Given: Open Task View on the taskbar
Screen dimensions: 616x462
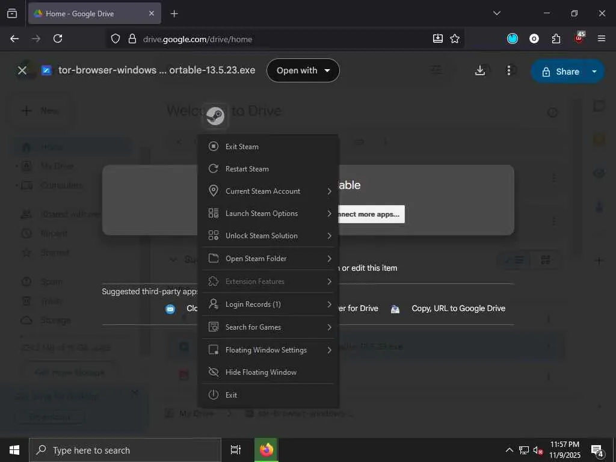Looking at the screenshot, I should [x=236, y=450].
